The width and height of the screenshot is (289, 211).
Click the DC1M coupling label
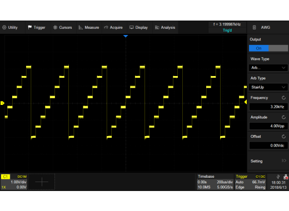tap(22, 177)
